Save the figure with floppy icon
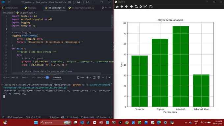Screen dimensions: 224x126 (x=151, y=7)
